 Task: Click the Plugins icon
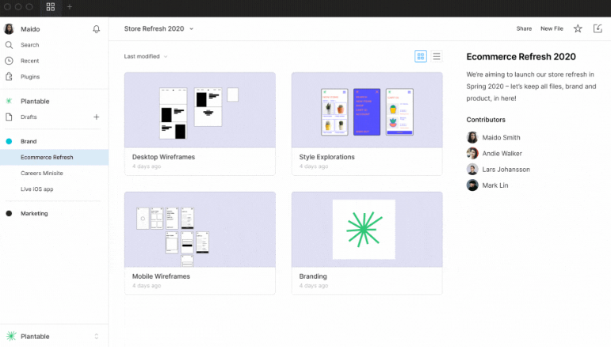pyautogui.click(x=9, y=76)
